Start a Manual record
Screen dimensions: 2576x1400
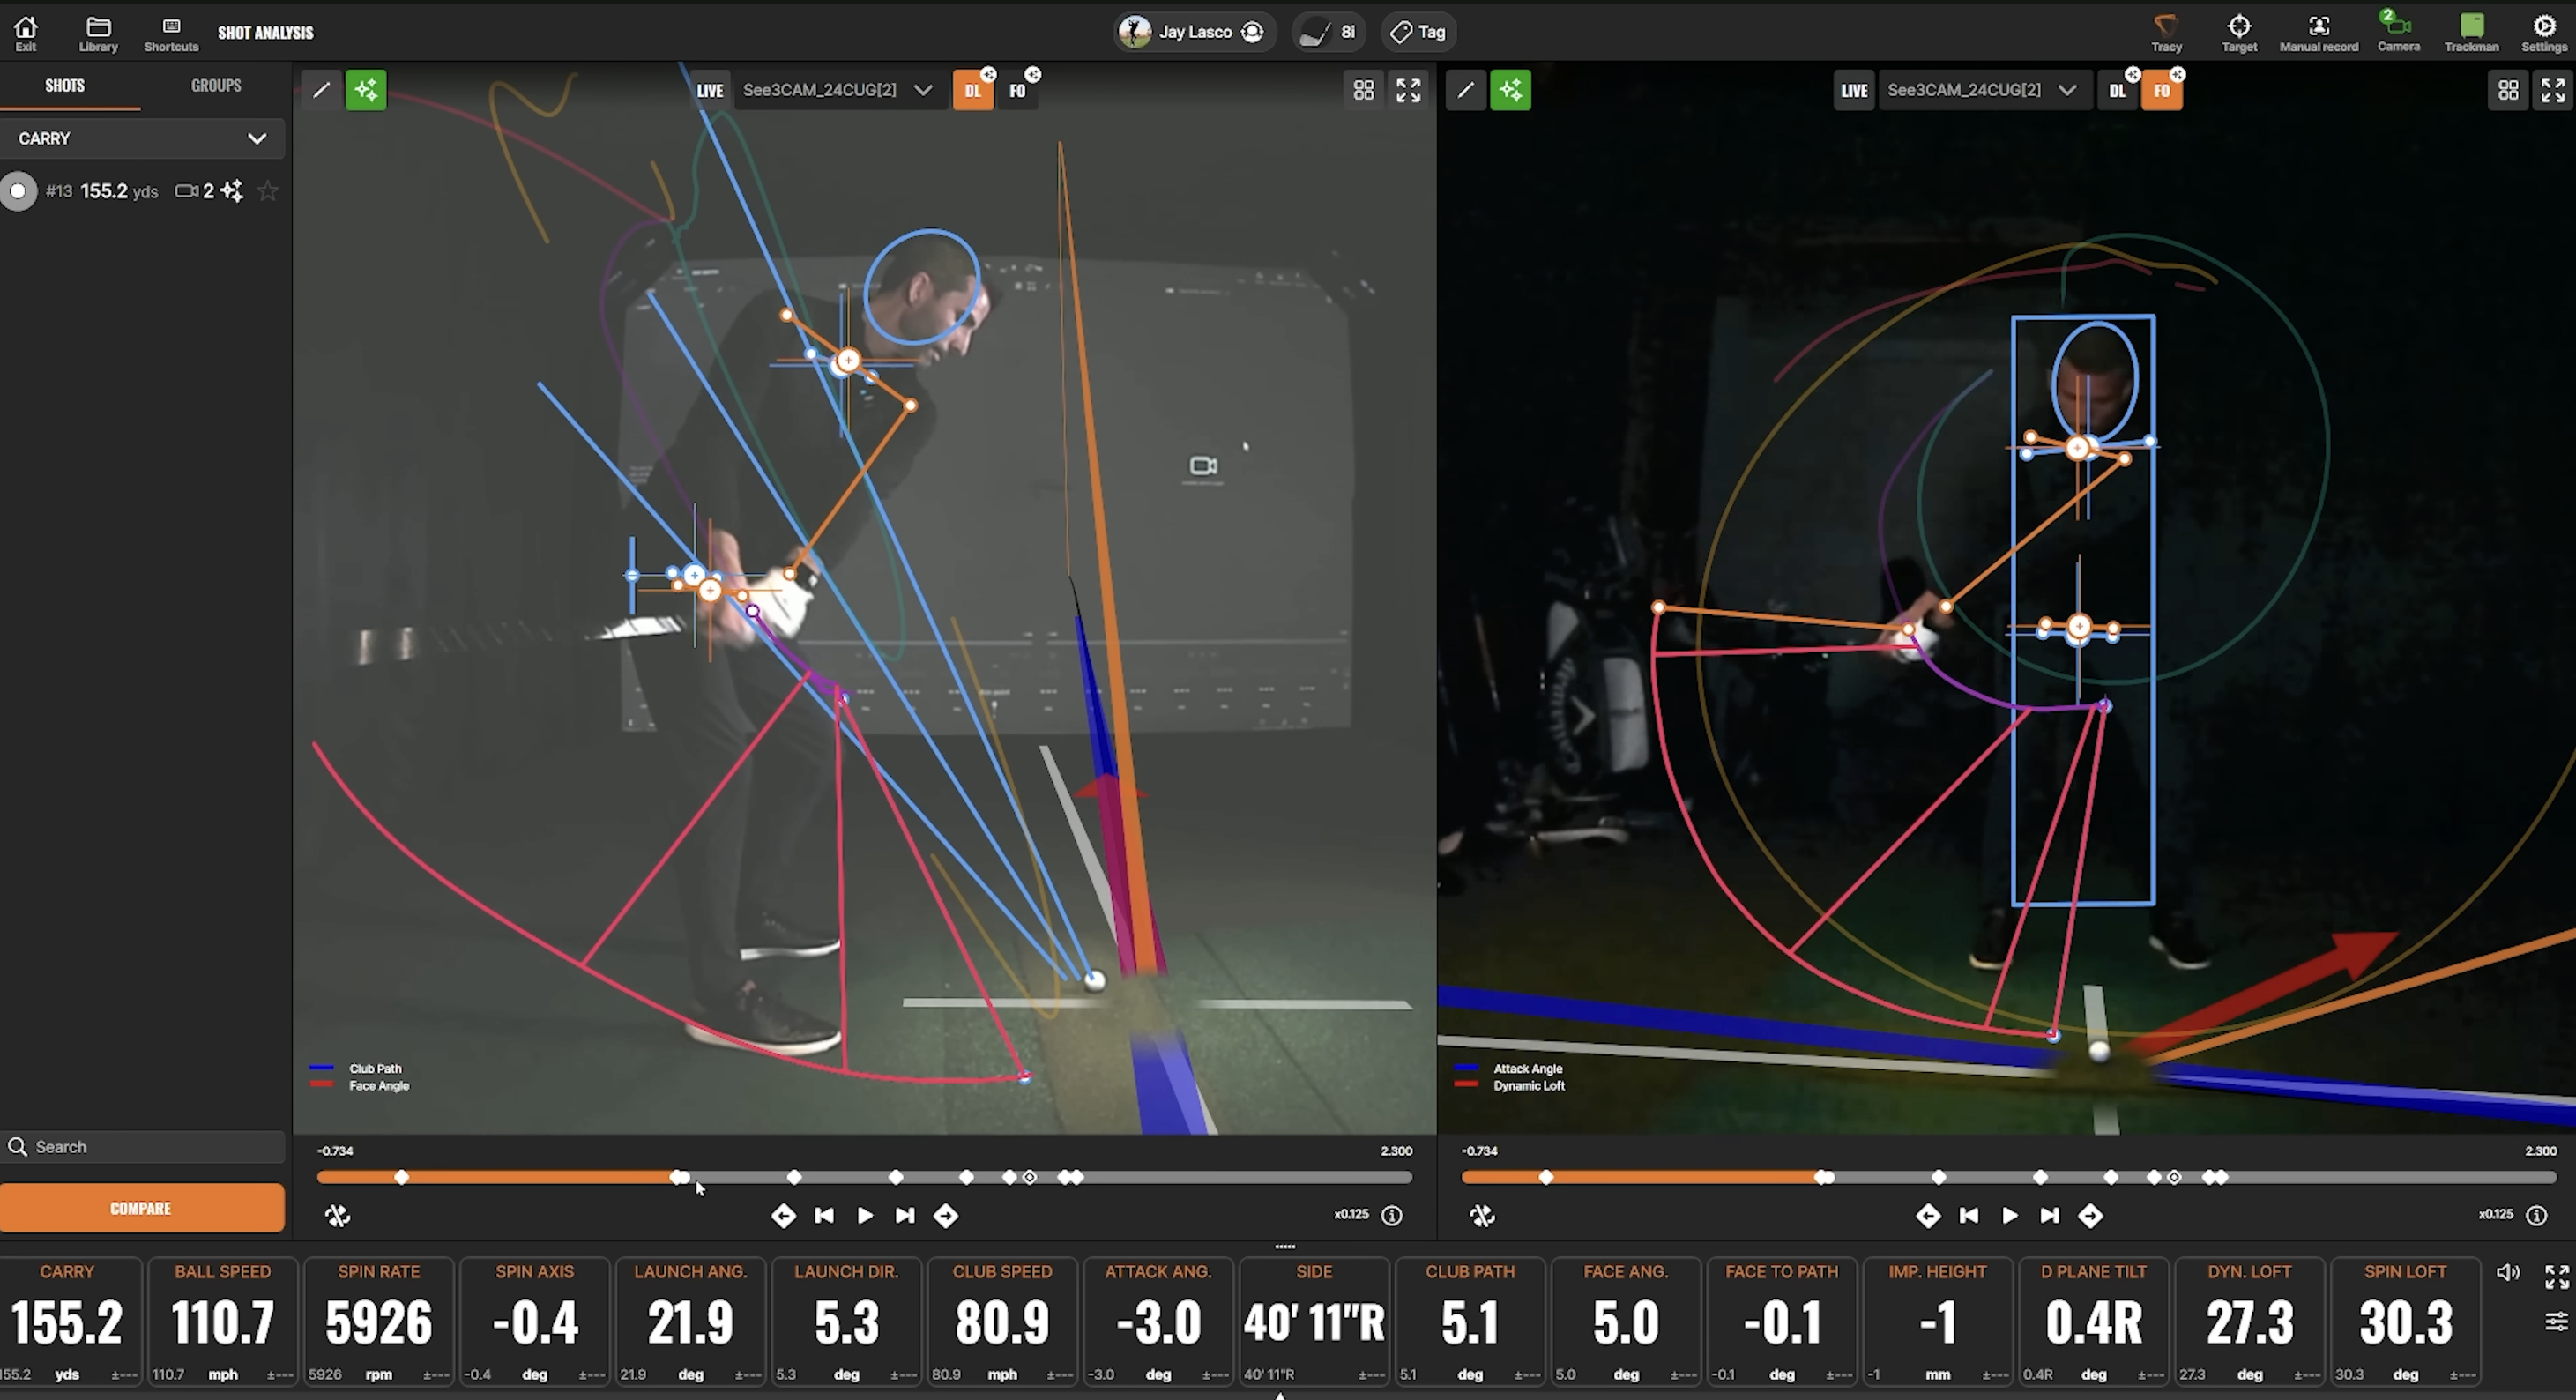click(2318, 32)
